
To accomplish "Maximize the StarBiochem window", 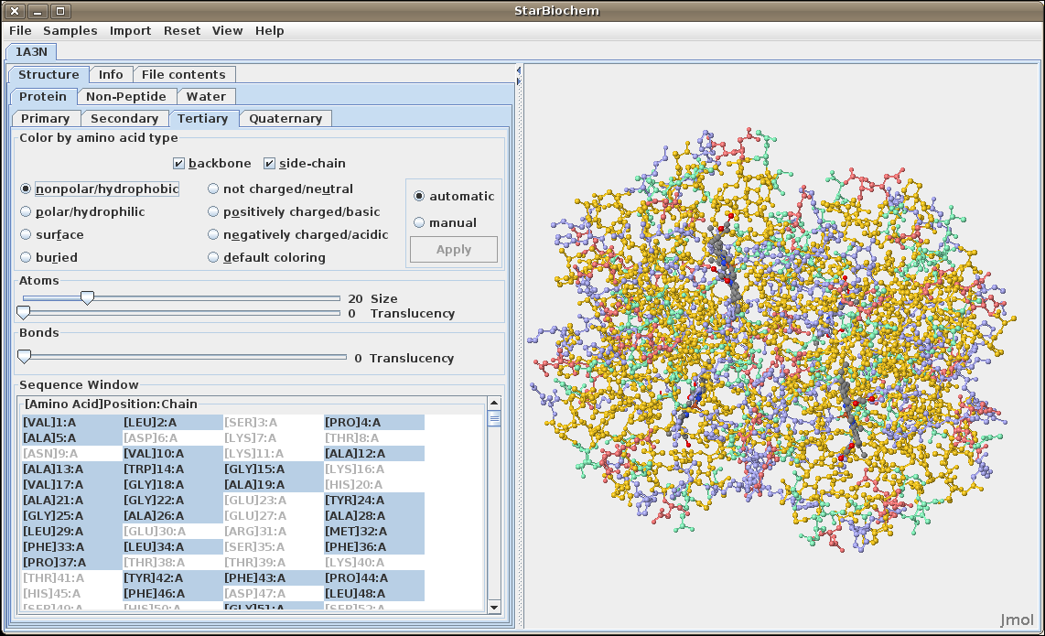I will click(60, 11).
